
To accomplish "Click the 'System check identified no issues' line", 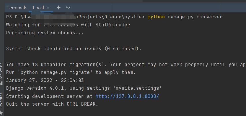I will tap(74, 49).
